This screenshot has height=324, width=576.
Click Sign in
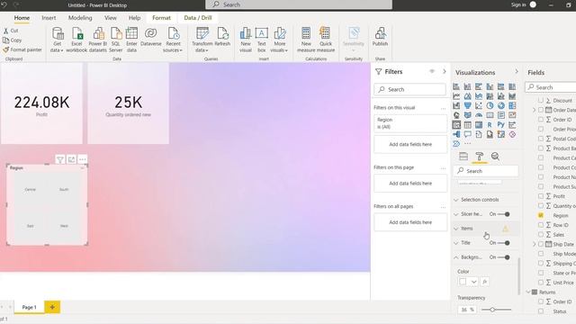[518, 4]
